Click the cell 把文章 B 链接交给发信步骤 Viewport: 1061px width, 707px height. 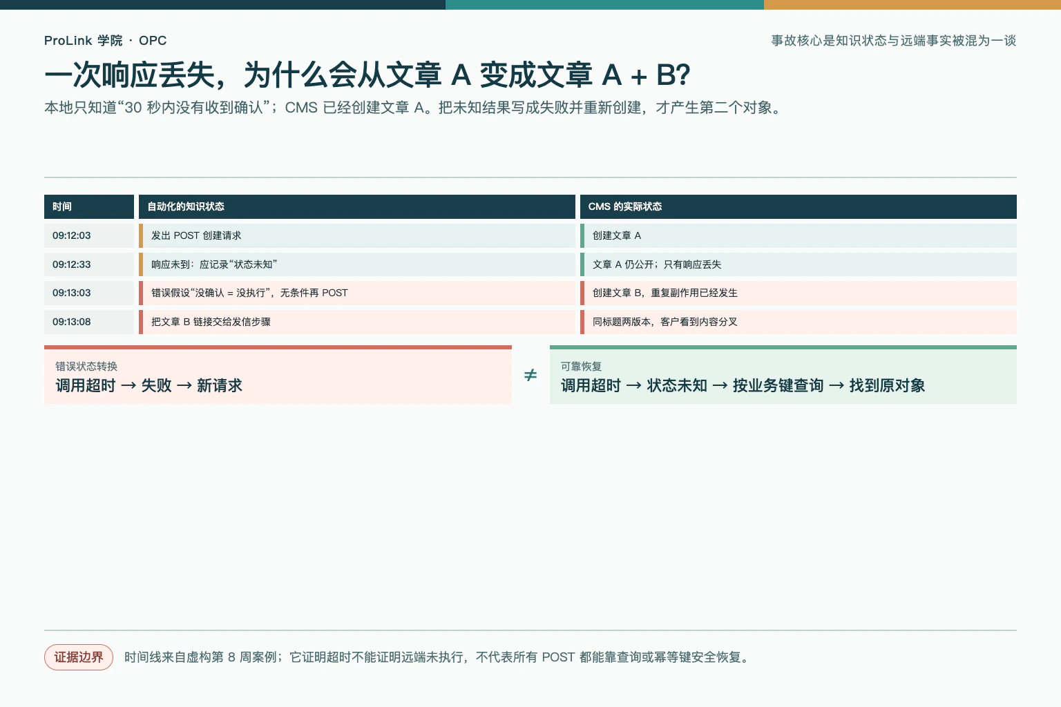tap(357, 322)
